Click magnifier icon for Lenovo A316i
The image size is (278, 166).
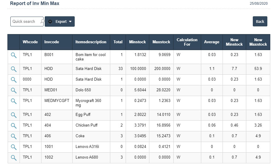click(x=14, y=147)
